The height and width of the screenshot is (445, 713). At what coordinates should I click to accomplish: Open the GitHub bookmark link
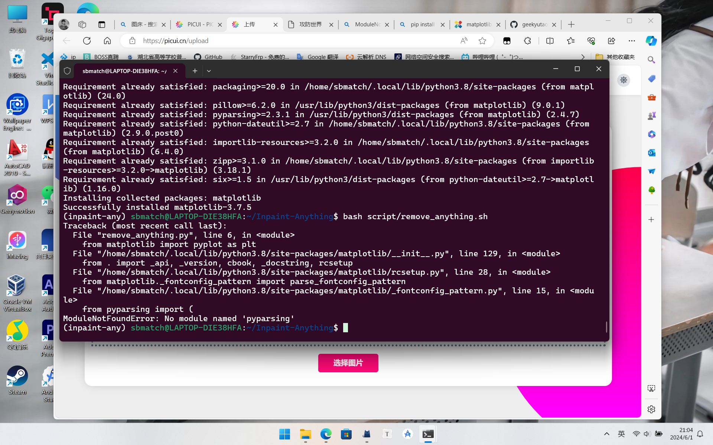(x=208, y=57)
